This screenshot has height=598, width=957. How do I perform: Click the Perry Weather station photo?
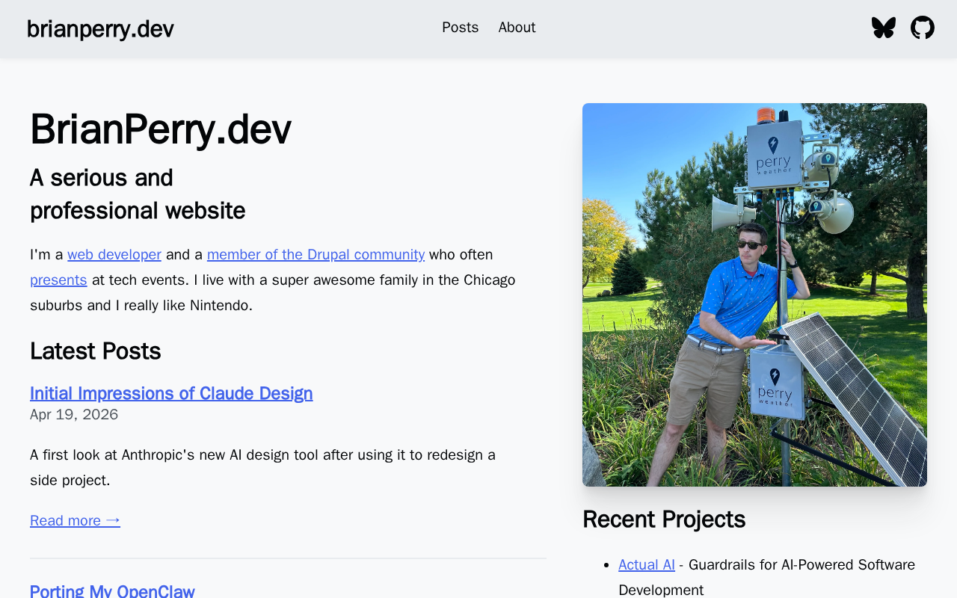point(754,295)
